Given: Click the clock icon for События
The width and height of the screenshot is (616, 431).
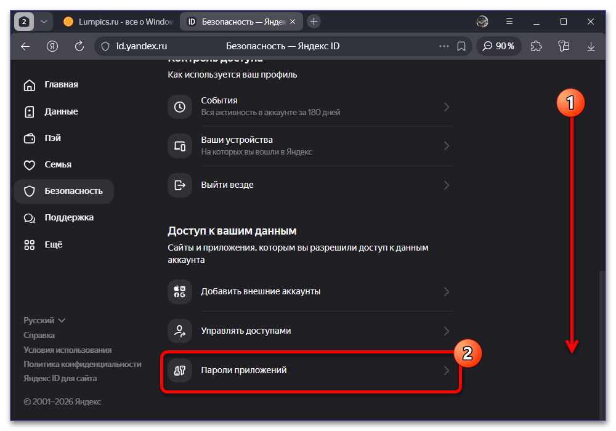Looking at the screenshot, I should pos(180,107).
